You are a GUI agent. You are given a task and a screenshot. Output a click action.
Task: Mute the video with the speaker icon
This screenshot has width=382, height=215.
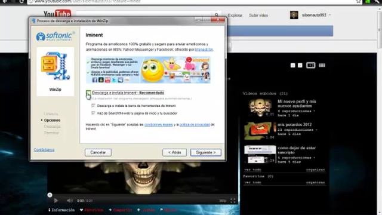[x=70, y=201]
